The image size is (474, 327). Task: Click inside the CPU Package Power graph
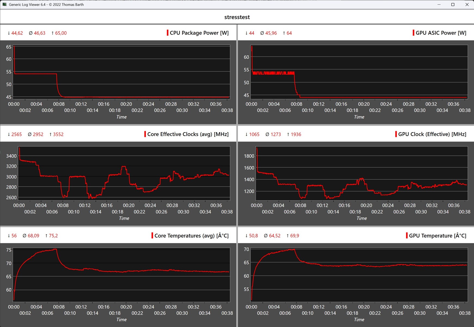pos(122,72)
